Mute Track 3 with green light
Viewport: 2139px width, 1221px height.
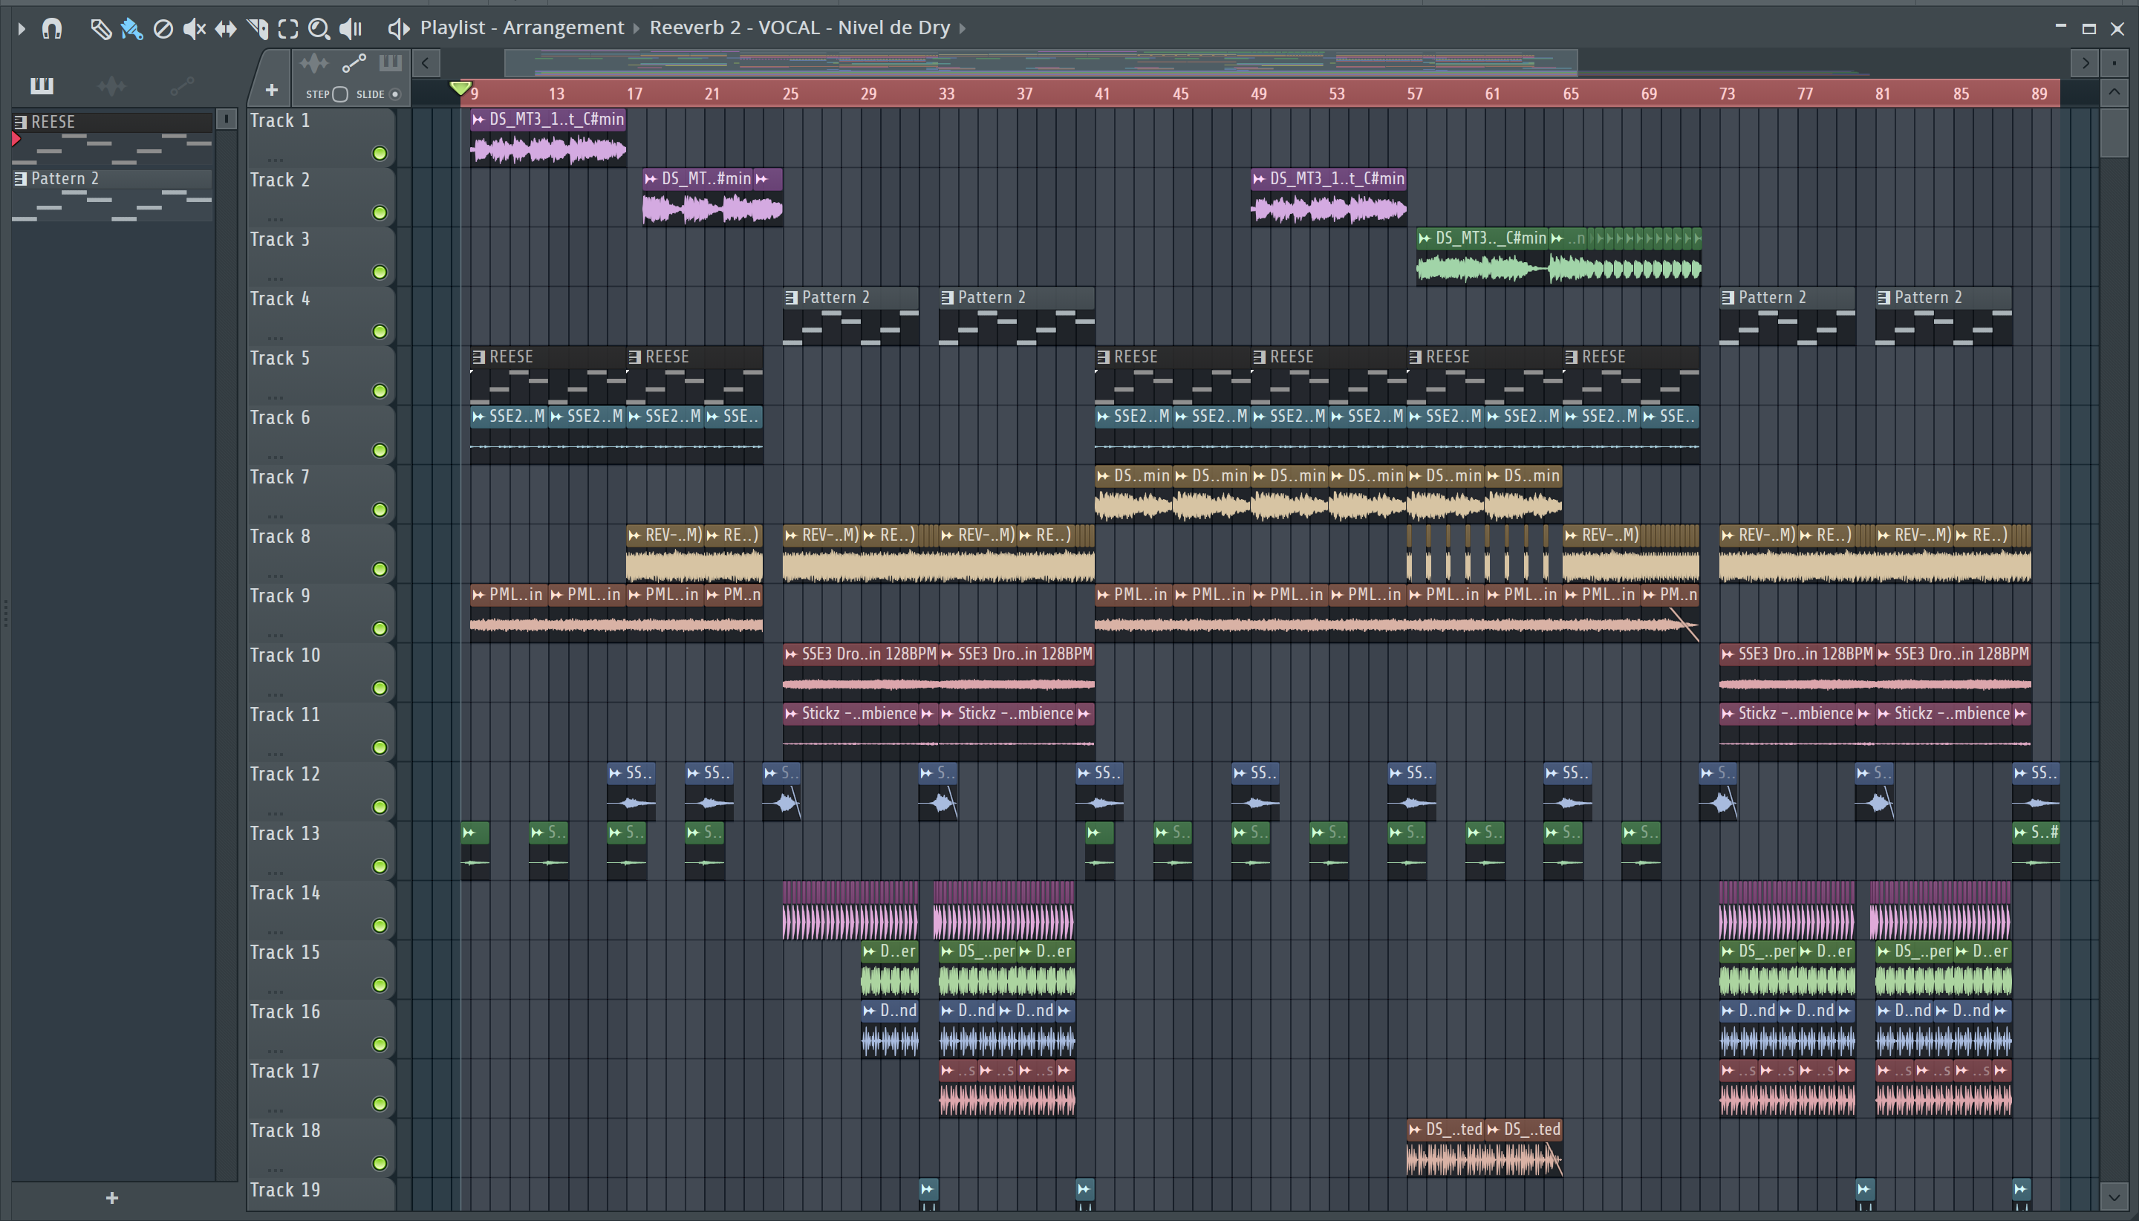[380, 273]
